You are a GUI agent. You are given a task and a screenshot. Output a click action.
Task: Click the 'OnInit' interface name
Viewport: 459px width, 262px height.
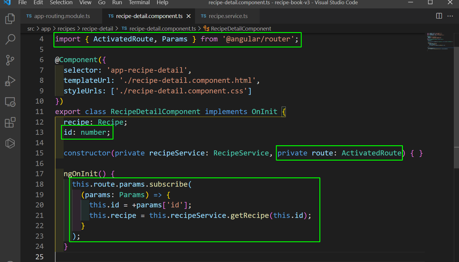tap(264, 111)
